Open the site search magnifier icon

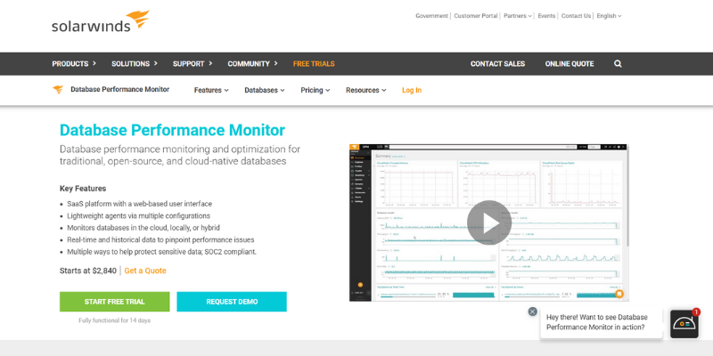click(618, 64)
